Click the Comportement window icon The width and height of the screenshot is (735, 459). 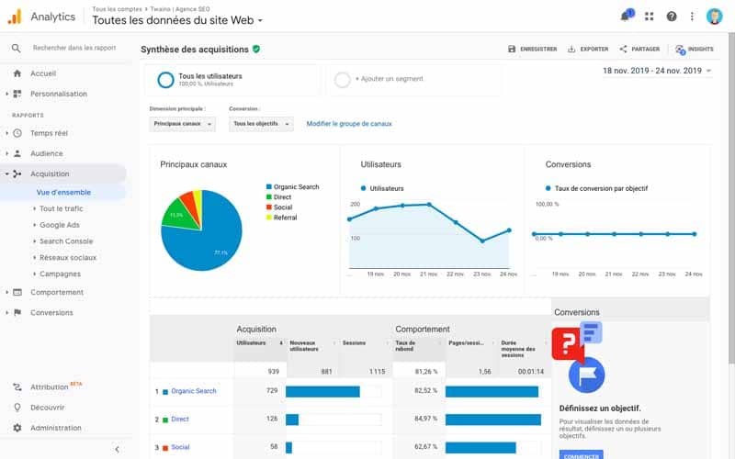(x=17, y=292)
